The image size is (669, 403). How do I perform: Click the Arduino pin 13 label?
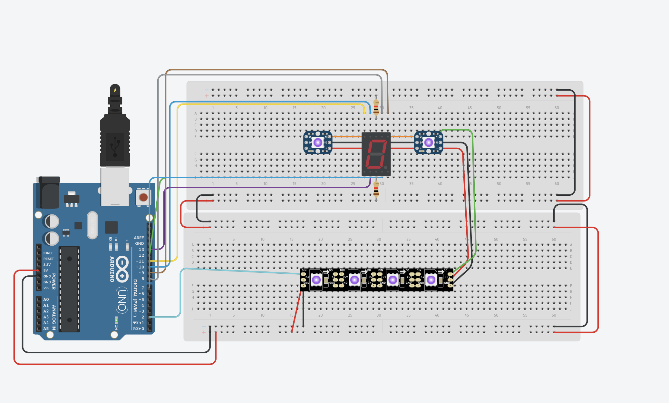[141, 250]
